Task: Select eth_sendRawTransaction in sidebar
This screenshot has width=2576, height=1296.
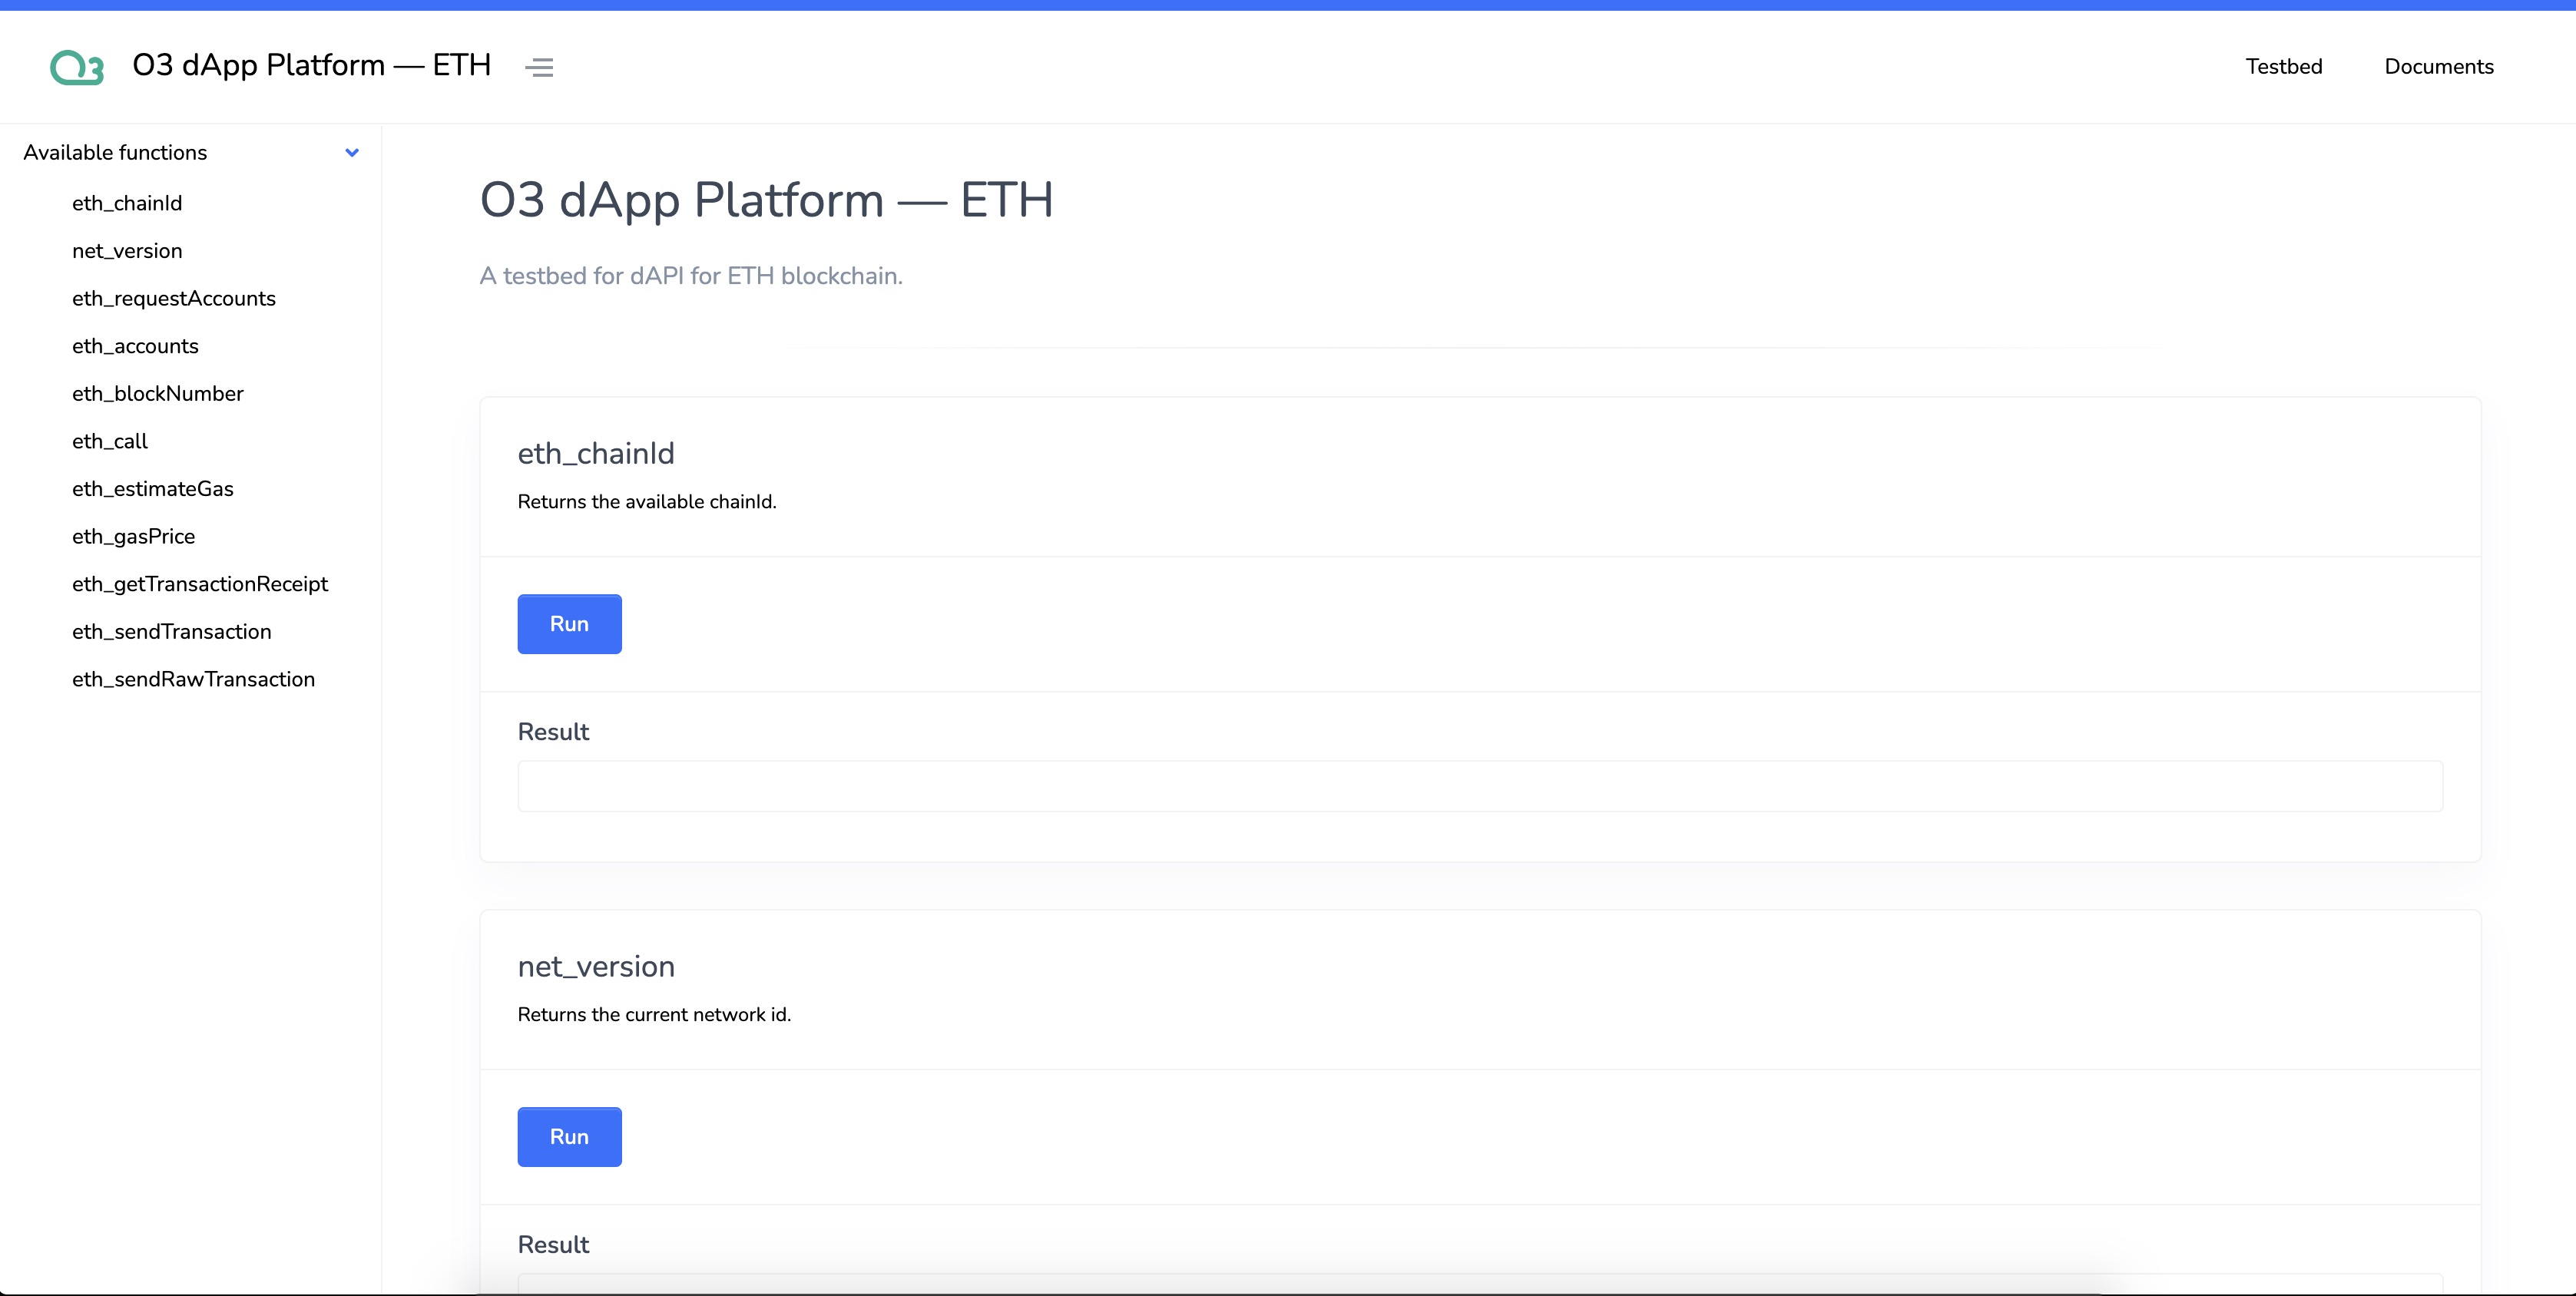Action: click(x=193, y=680)
